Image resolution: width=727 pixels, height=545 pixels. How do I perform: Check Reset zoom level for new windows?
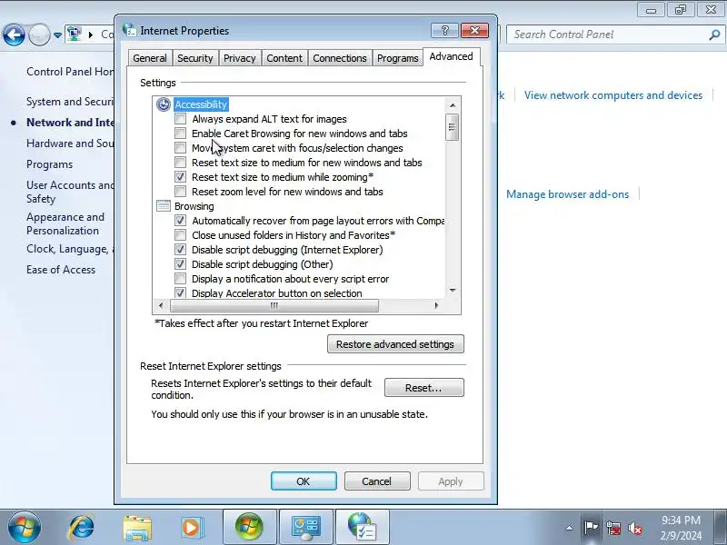coord(180,192)
